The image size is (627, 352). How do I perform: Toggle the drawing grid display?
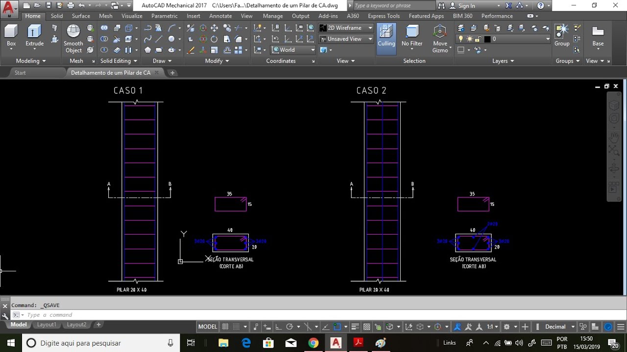click(225, 327)
